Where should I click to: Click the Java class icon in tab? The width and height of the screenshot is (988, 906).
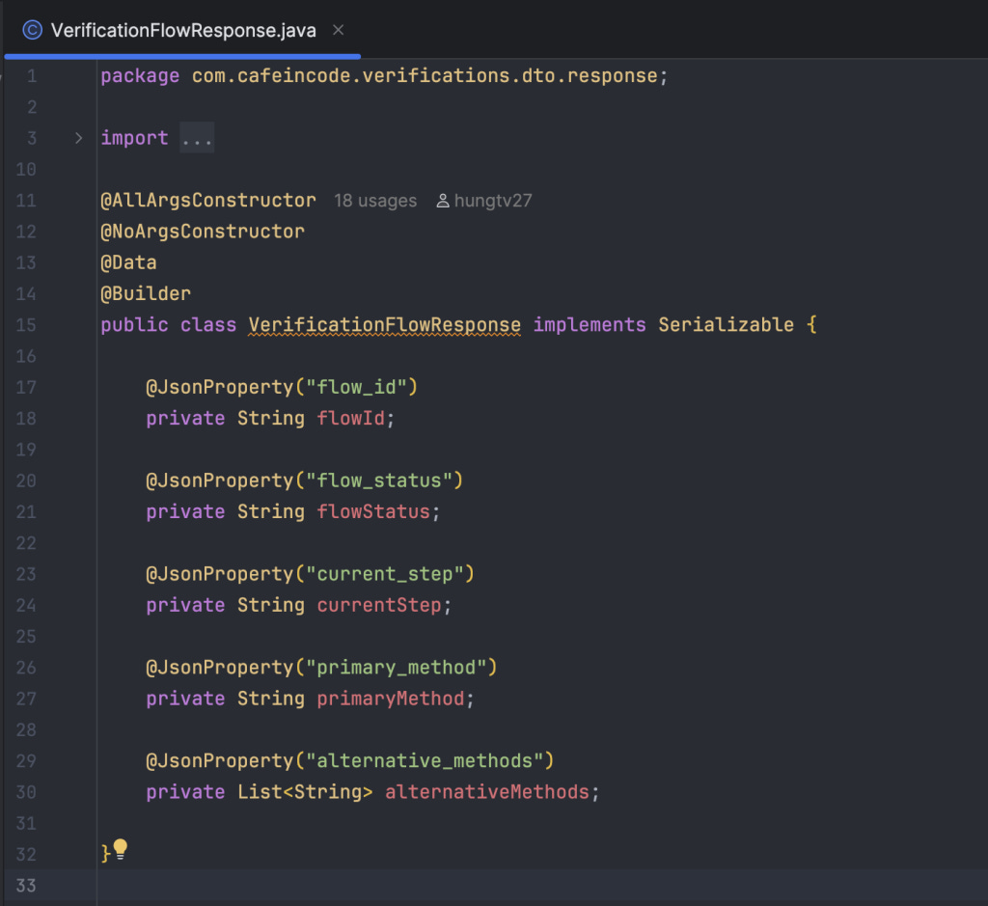point(32,30)
